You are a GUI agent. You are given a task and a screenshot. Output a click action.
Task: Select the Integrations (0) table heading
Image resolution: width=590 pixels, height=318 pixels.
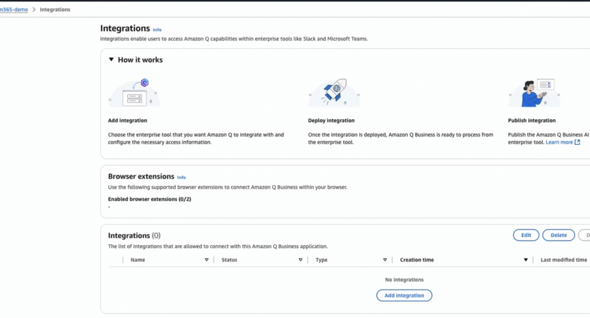(x=134, y=235)
